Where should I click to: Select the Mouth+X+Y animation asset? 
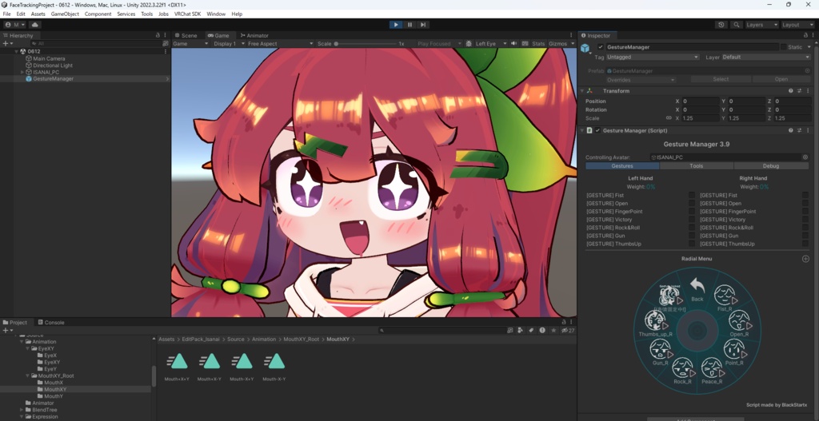(x=177, y=366)
